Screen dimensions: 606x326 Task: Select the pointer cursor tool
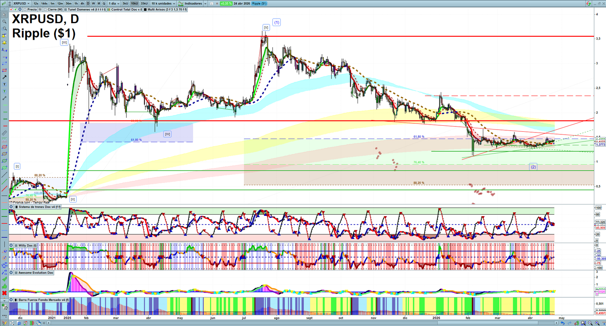(x=5, y=15)
